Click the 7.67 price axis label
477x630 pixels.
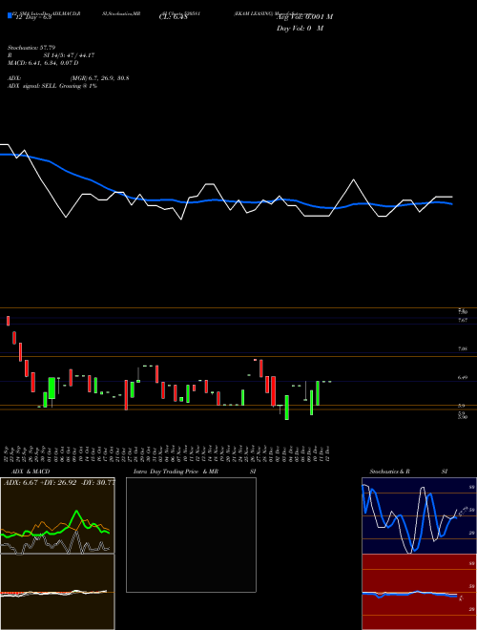pos(463,320)
